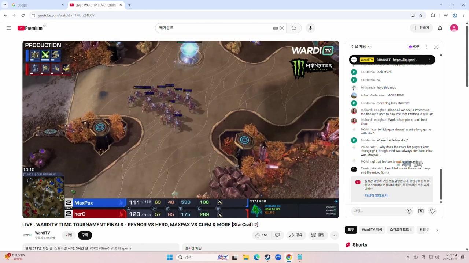Image resolution: width=469 pixels, height=263 pixels.
Task: Send a heart reaction in chat
Action: (x=433, y=211)
